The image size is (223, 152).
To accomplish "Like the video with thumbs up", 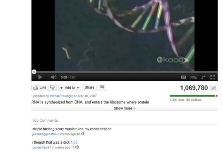I will pos(40,88).
